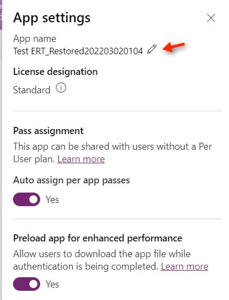
Task: Click the Yes label beside Auto assign toggle
Action: pos(52,200)
